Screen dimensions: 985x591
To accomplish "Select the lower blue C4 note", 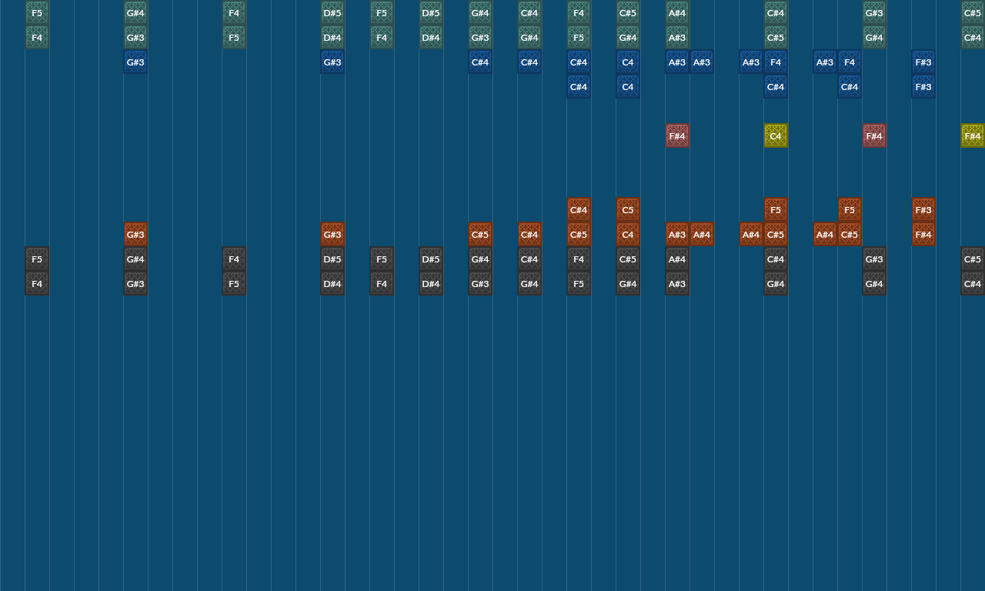I will tap(627, 86).
